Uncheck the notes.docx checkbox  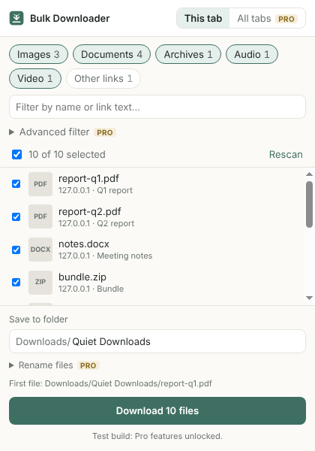click(16, 250)
